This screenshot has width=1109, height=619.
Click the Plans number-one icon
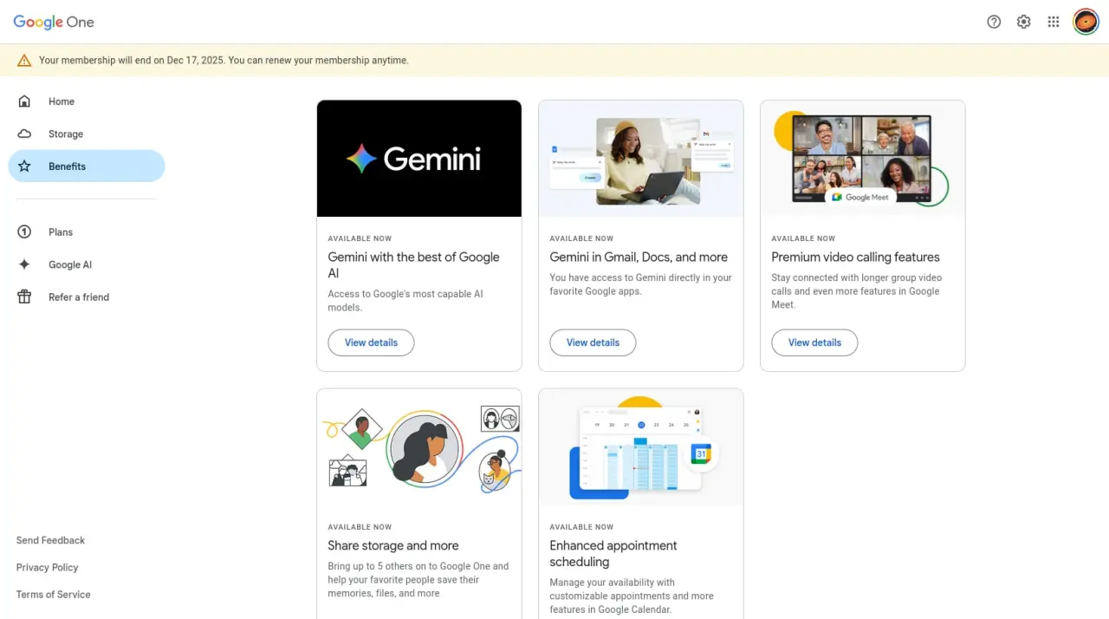tap(24, 232)
